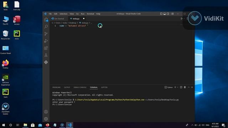Open the Windows Start menu

coord(4,125)
